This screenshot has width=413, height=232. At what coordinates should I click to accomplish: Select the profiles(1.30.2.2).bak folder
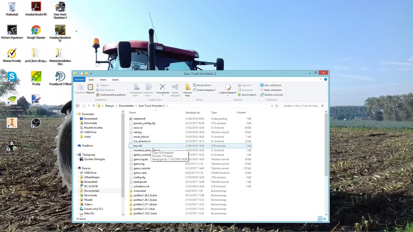tap(145, 195)
